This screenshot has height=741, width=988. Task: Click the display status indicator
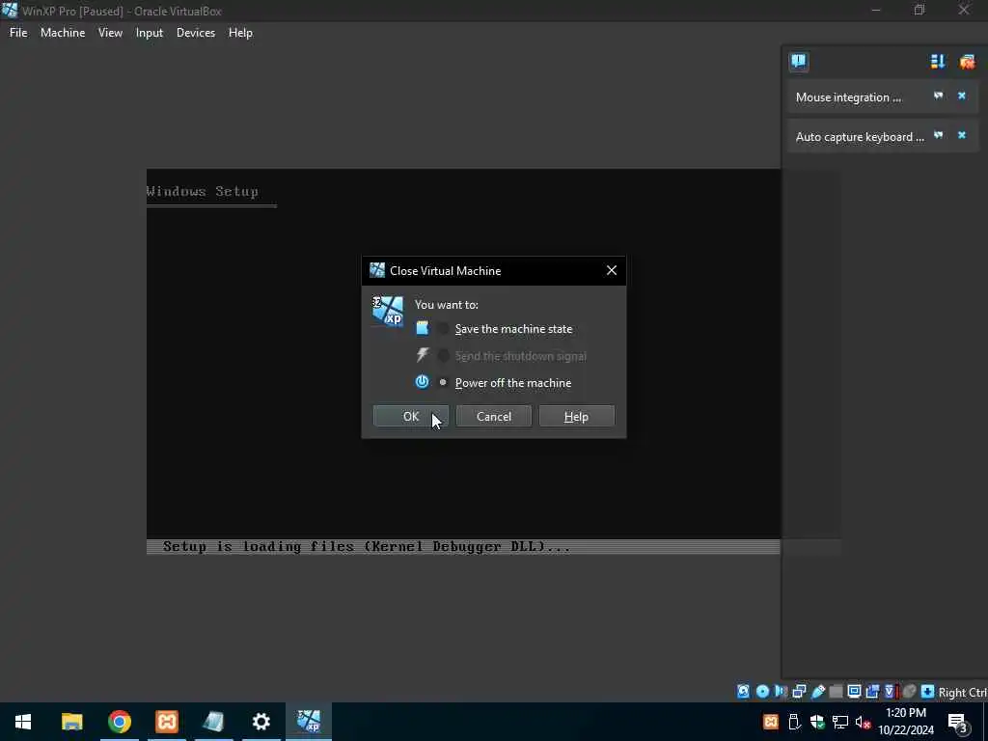854,691
